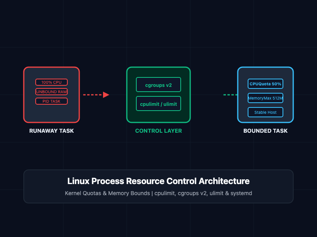Viewport: 317px width, 237px height.
Task: Select the cgroups v2 box
Action: coord(158,85)
